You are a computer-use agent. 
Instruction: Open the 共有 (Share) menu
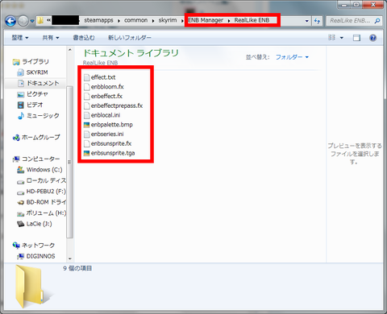[x=51, y=38]
